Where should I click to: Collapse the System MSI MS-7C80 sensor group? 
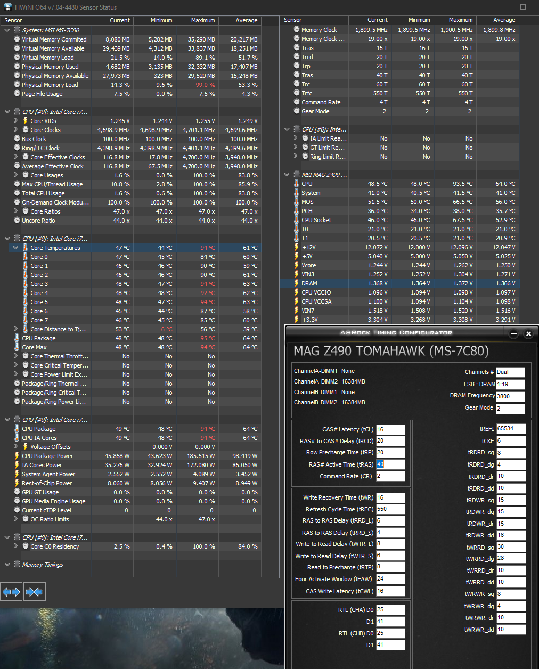[x=7, y=30]
